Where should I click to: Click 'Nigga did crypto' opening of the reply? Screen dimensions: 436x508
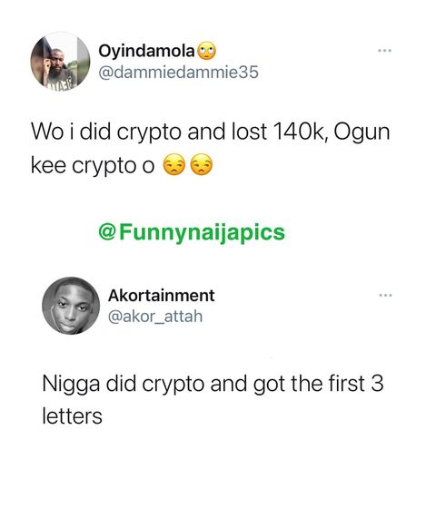(x=123, y=385)
